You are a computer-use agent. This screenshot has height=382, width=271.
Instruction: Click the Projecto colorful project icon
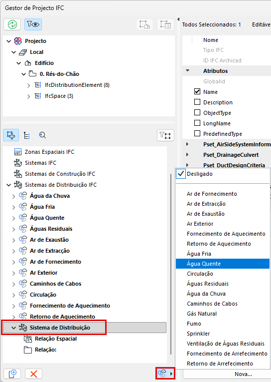(x=18, y=41)
